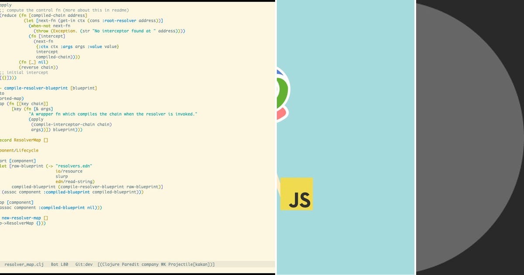Click the WK indicator in the modeline
Viewport: 524px width, 275px height.
pyautogui.click(x=164, y=264)
